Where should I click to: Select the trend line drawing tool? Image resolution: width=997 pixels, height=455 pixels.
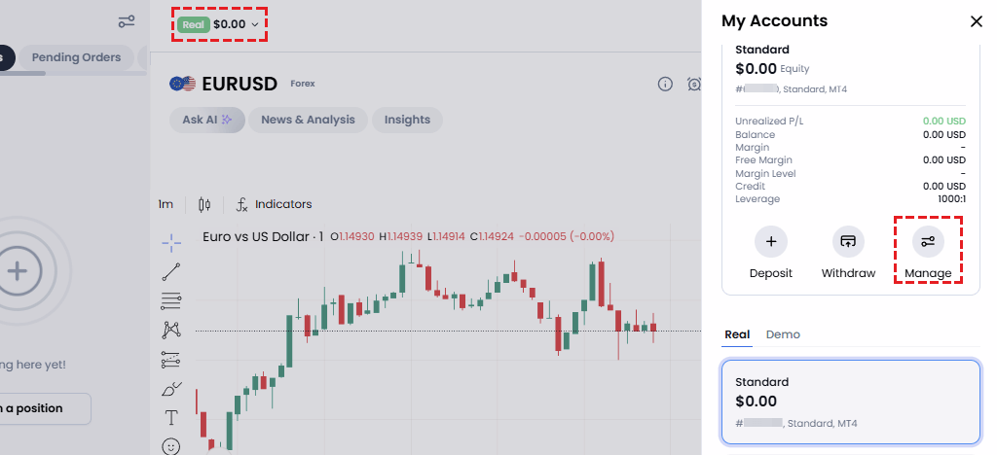171,271
